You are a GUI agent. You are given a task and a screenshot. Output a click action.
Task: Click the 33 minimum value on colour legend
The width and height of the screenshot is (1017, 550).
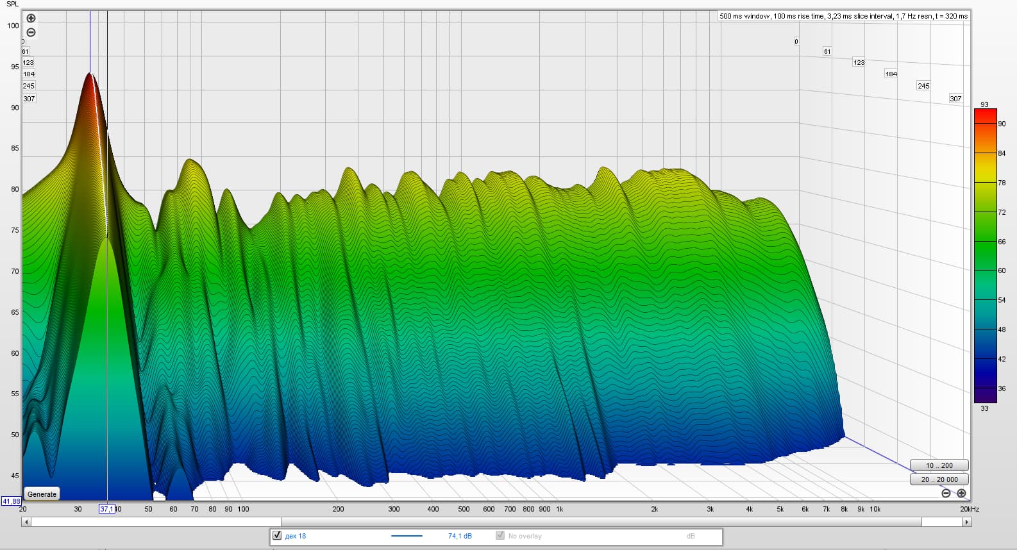(984, 408)
